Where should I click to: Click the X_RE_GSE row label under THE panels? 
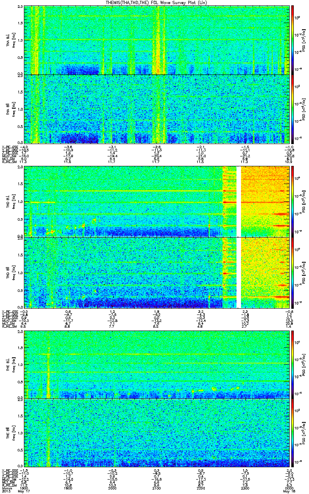click(10, 471)
